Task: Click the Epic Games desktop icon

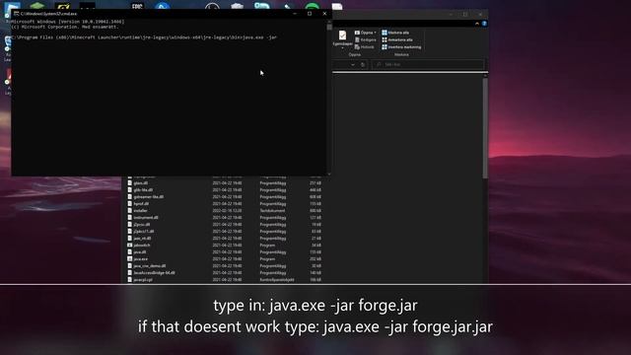Action: pos(137,6)
